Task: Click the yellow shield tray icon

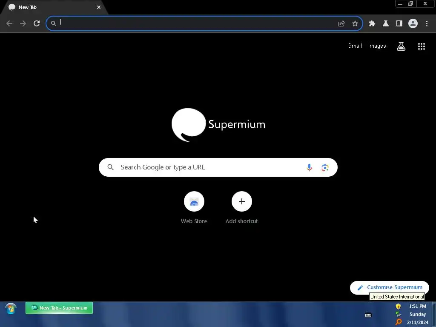Action: coord(398,307)
